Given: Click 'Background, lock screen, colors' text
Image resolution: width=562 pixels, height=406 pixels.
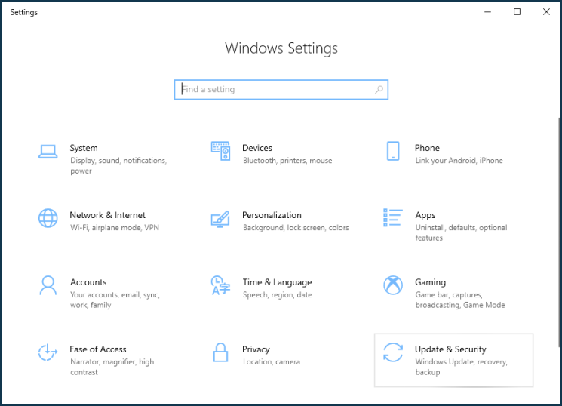Looking at the screenshot, I should [296, 228].
